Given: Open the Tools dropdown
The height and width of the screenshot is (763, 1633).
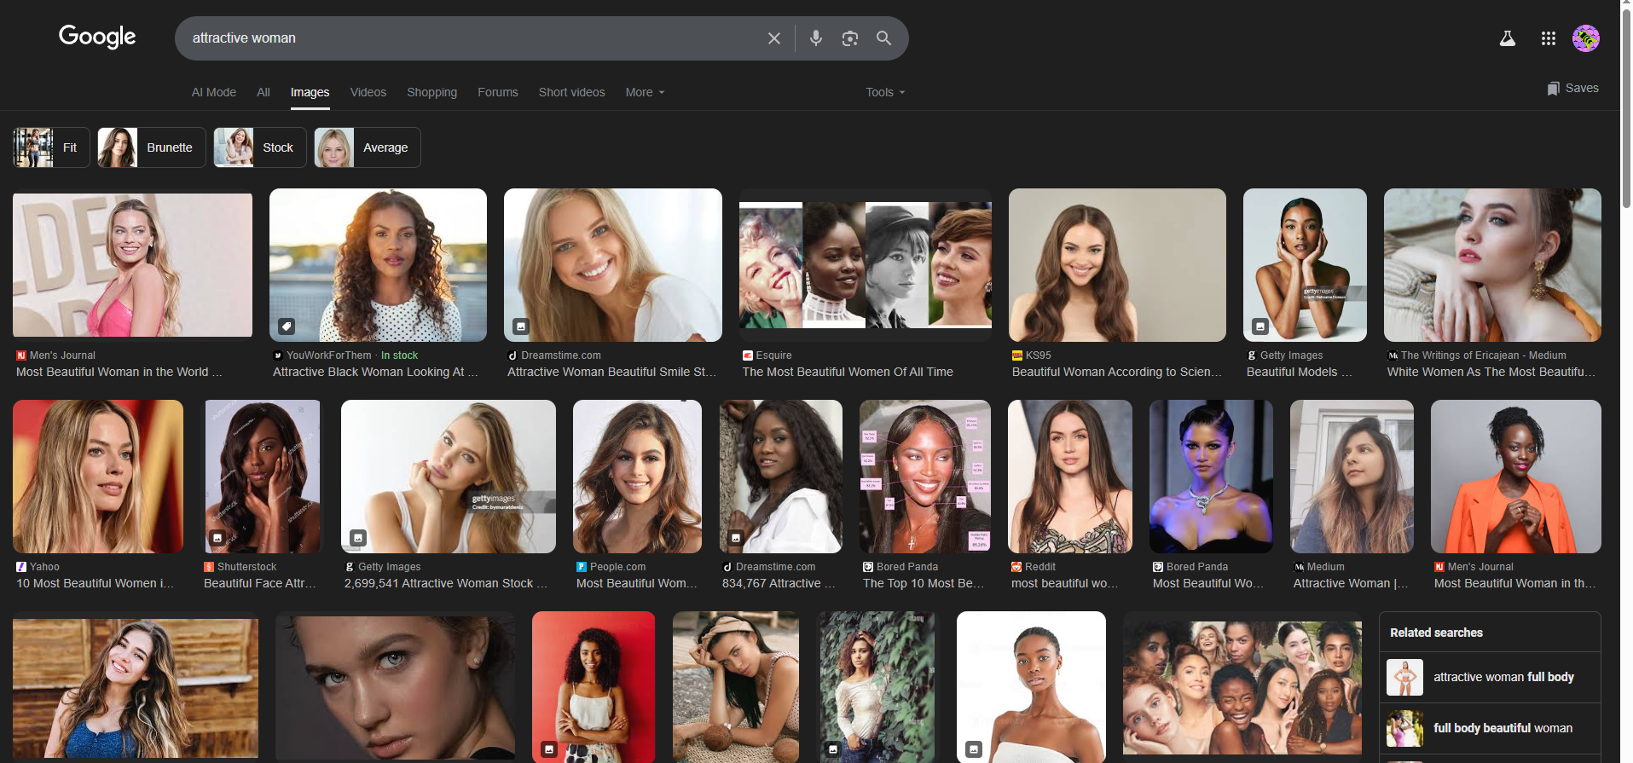Looking at the screenshot, I should (x=885, y=92).
